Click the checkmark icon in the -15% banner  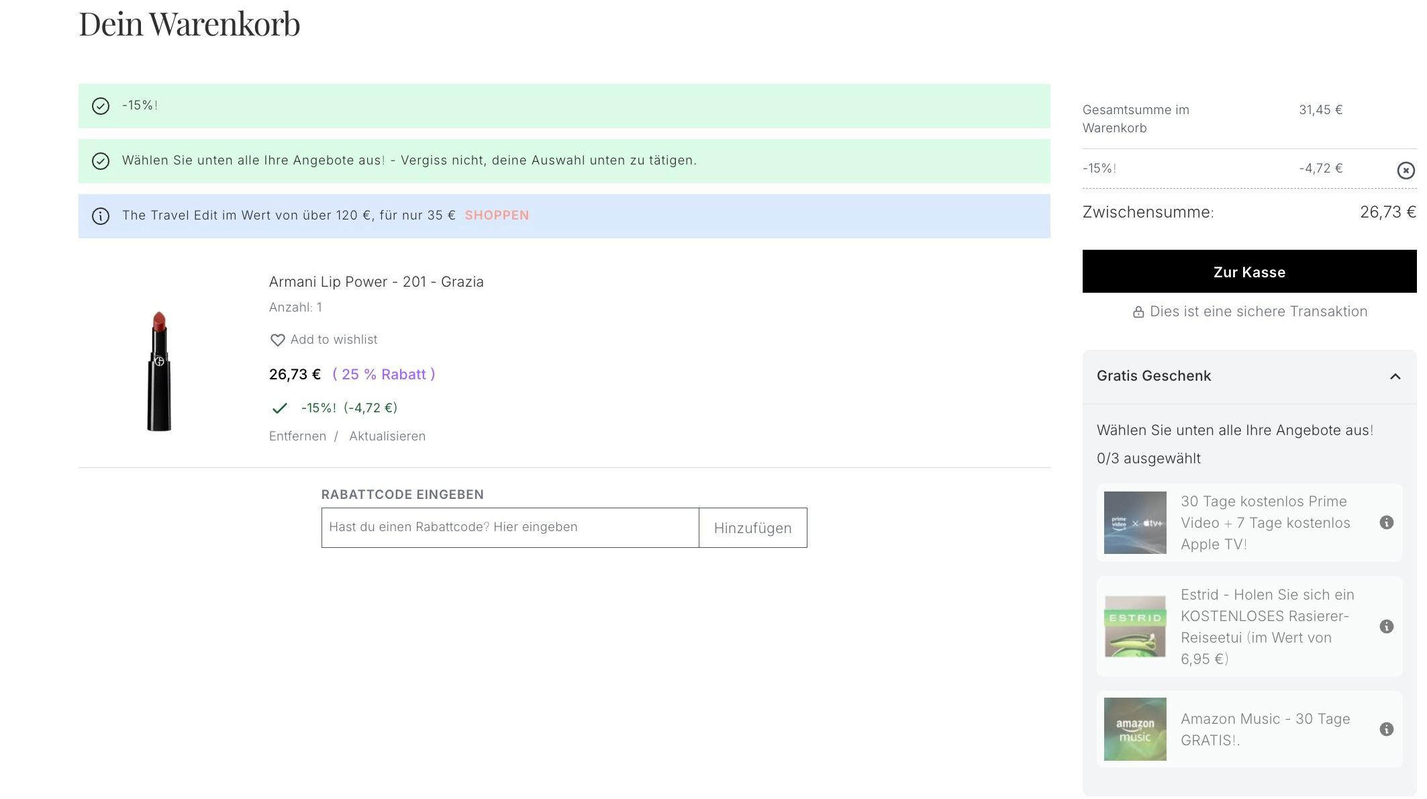(101, 106)
